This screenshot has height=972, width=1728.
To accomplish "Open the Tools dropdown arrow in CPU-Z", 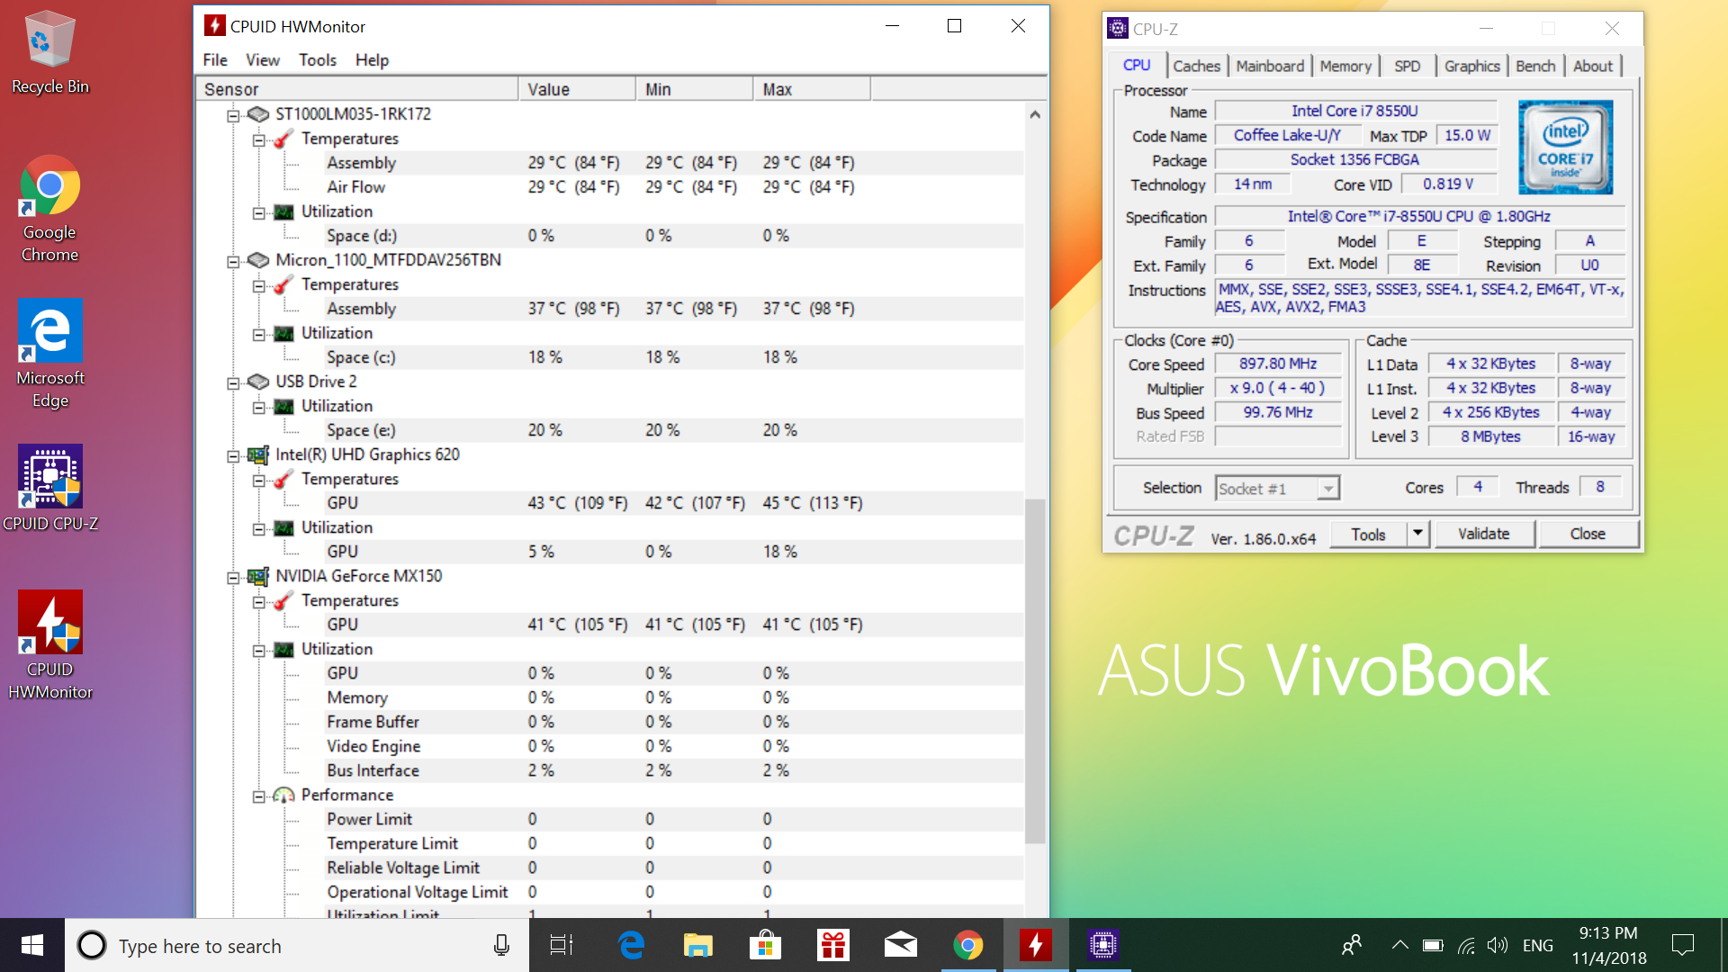I will point(1417,534).
